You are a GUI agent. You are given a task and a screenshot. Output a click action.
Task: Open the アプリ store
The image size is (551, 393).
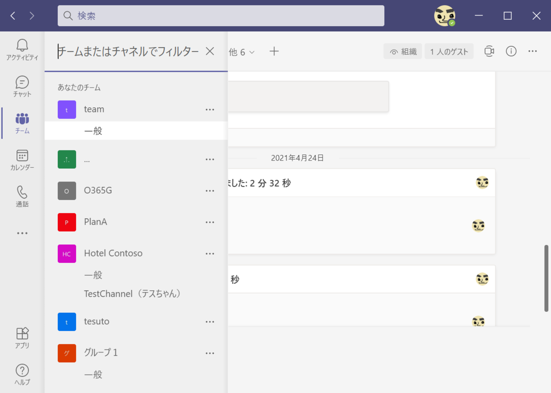tap(22, 338)
